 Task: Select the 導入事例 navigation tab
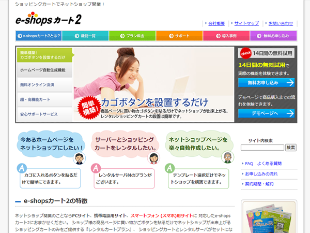coord(226,36)
